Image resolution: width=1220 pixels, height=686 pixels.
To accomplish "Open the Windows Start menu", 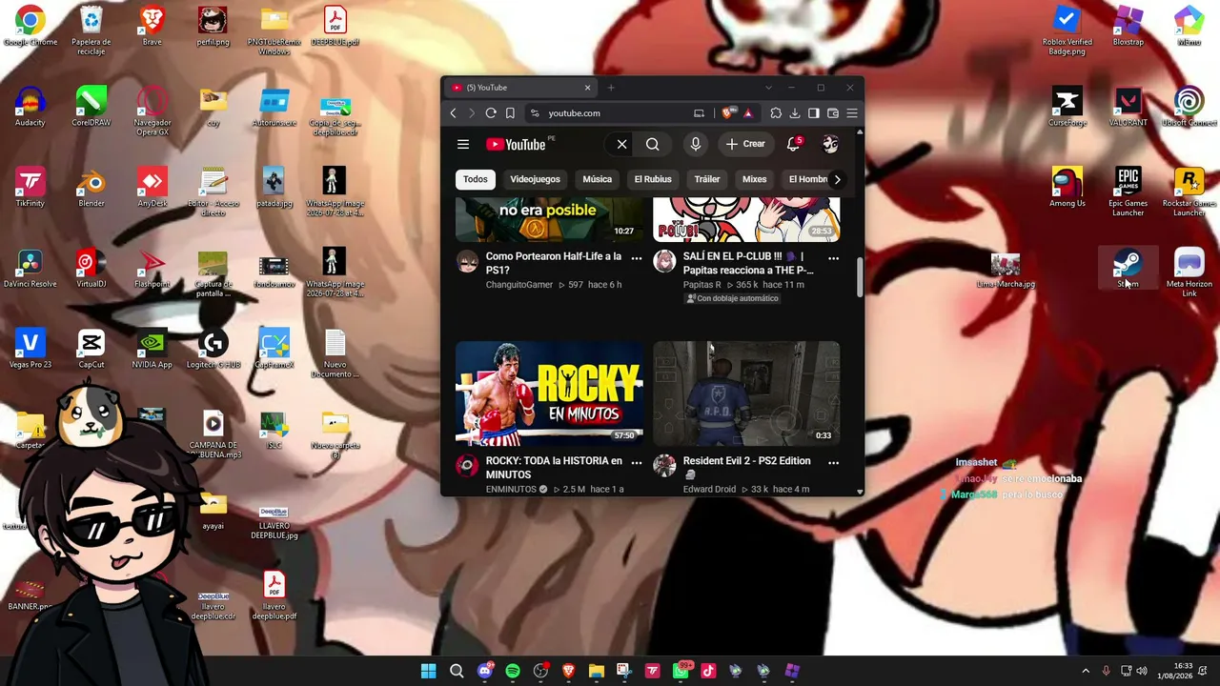I will point(429,671).
